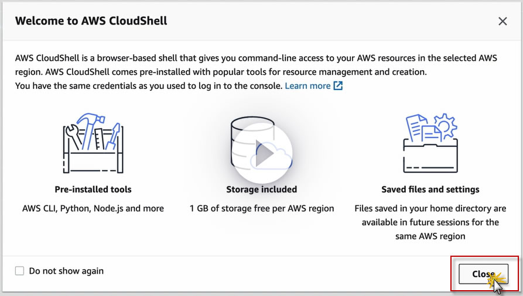Click the Welcome to AWS CloudShell title
The width and height of the screenshot is (523, 296).
click(x=91, y=21)
